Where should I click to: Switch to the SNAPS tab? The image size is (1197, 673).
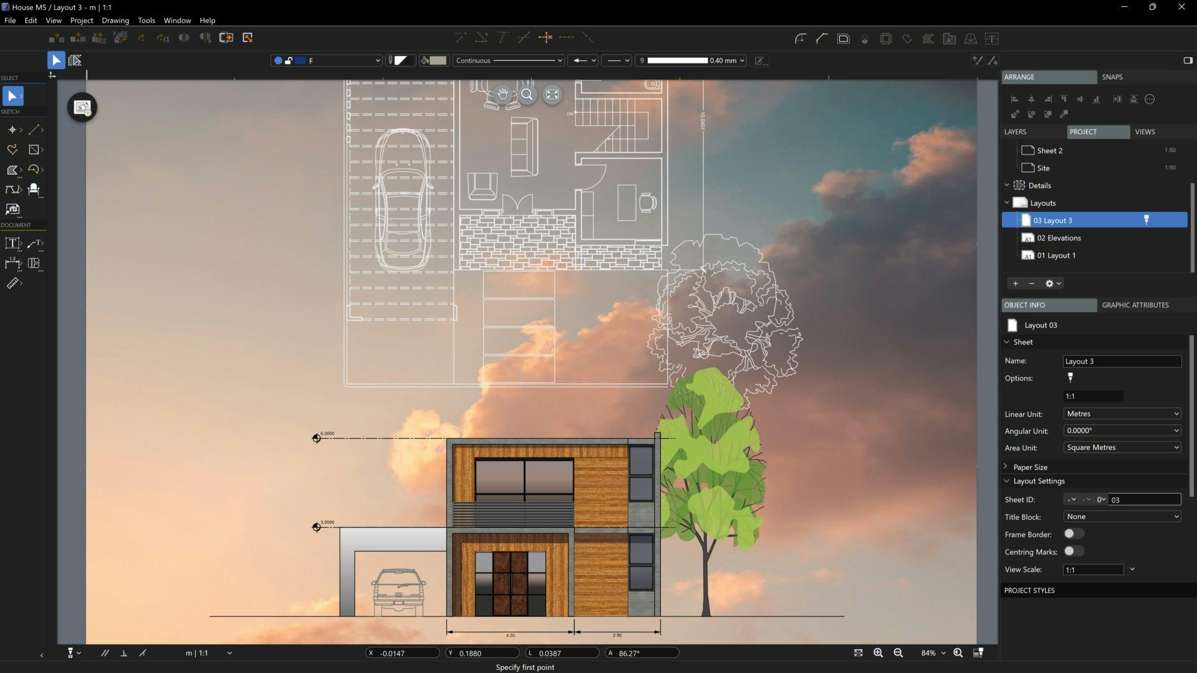pyautogui.click(x=1113, y=77)
